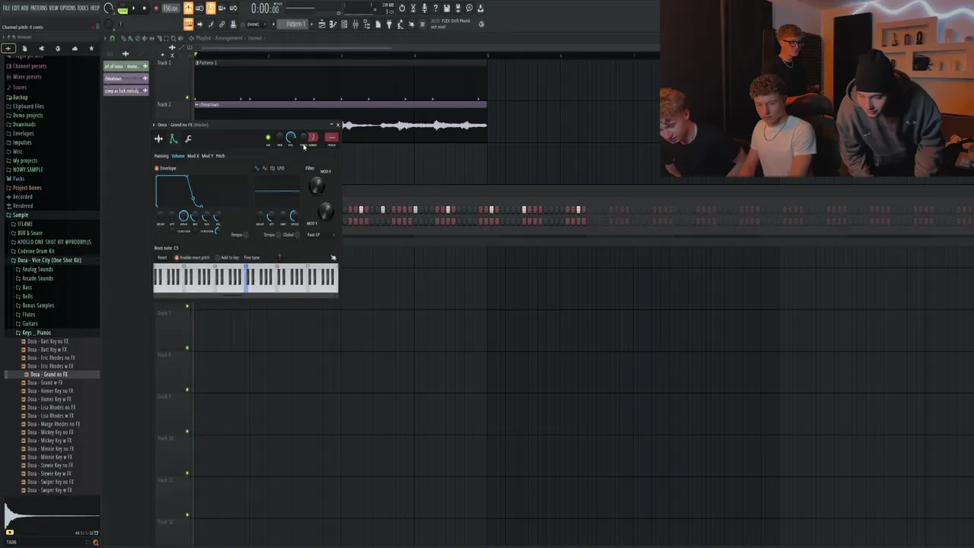Select Doza - Stewie Key w FX sample
This screenshot has width=974, height=548.
tap(47, 474)
